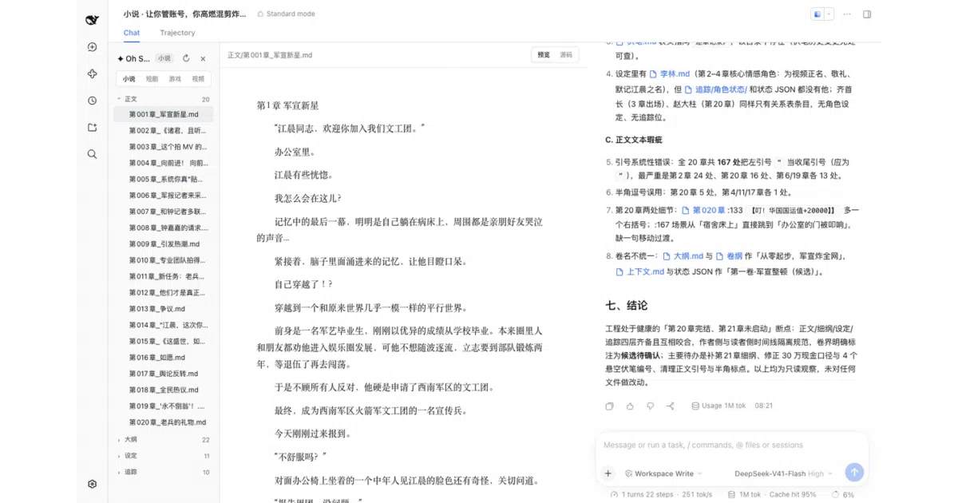Screen dimensions: 958x503
Task: Open the 李林.md file link
Action: pyautogui.click(x=669, y=74)
